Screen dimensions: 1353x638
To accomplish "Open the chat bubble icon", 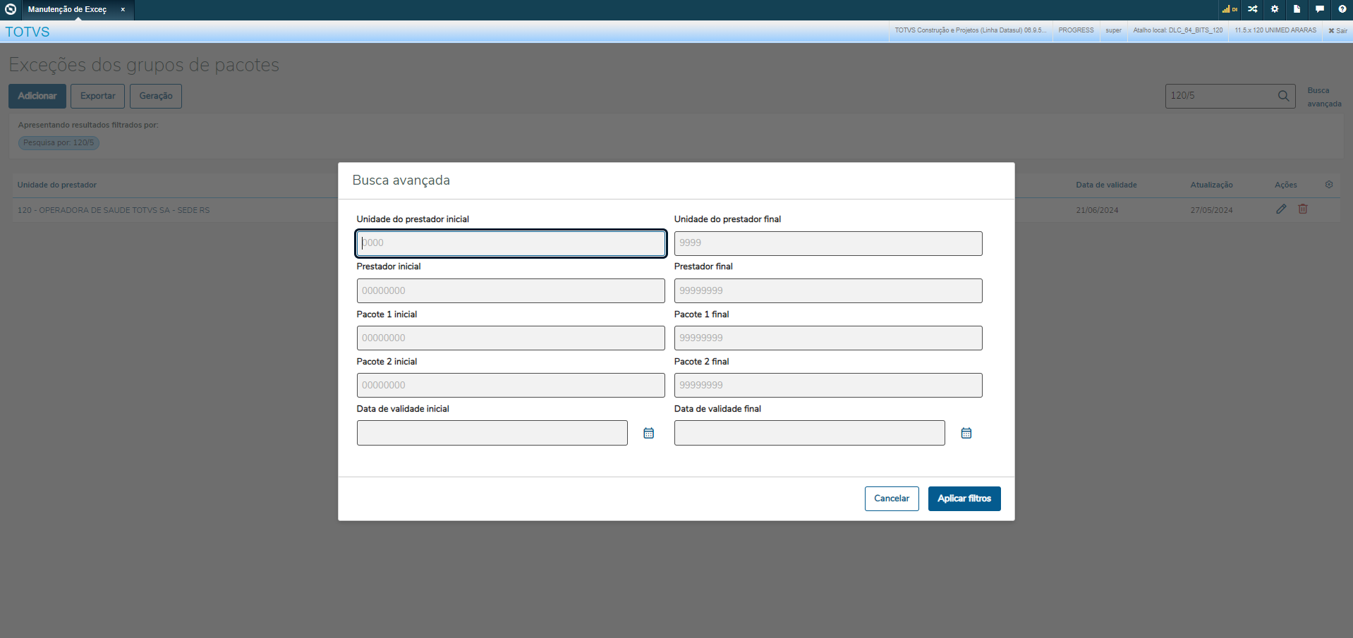I will (x=1319, y=9).
